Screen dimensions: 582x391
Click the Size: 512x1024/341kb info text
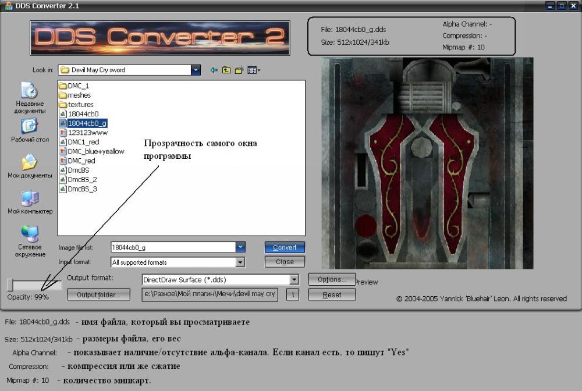click(355, 42)
